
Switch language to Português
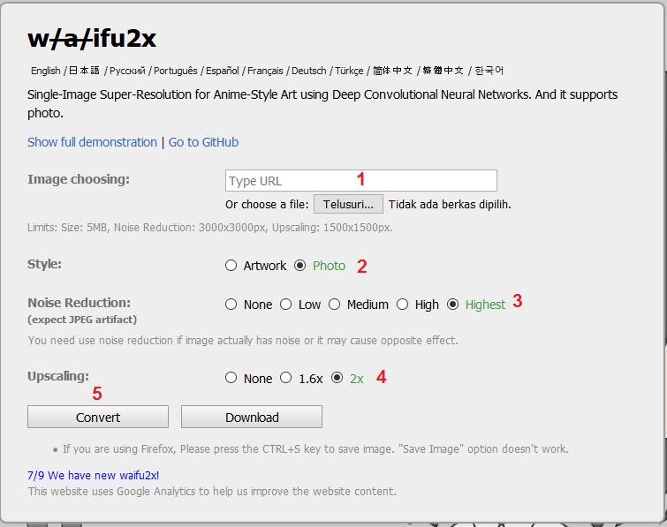pos(176,71)
